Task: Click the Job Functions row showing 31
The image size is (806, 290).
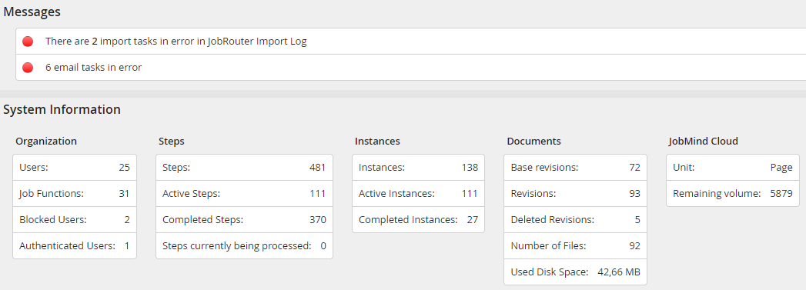Action: click(x=75, y=194)
